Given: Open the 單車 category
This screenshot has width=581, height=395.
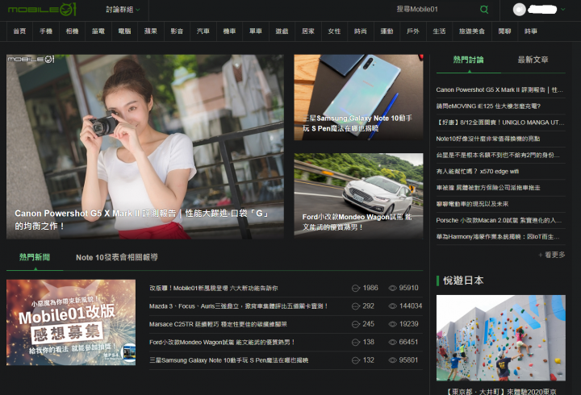Looking at the screenshot, I should coord(256,31).
